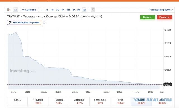Select the 1M timeframe
Viewport: 179px width, 108px height.
pyautogui.click(x=84, y=10)
